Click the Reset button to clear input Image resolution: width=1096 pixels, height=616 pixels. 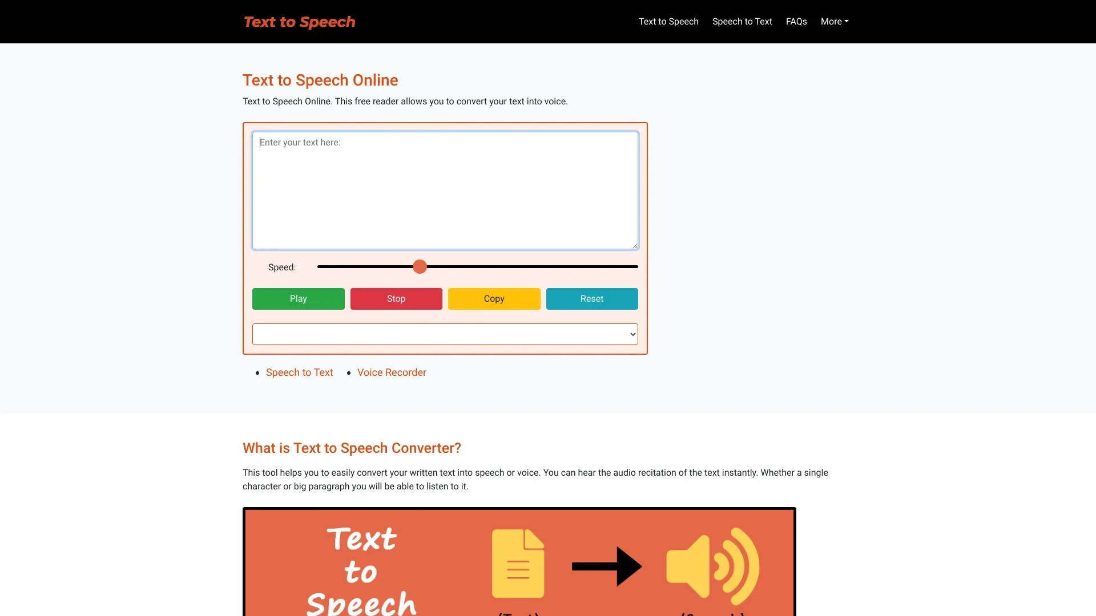coord(591,299)
